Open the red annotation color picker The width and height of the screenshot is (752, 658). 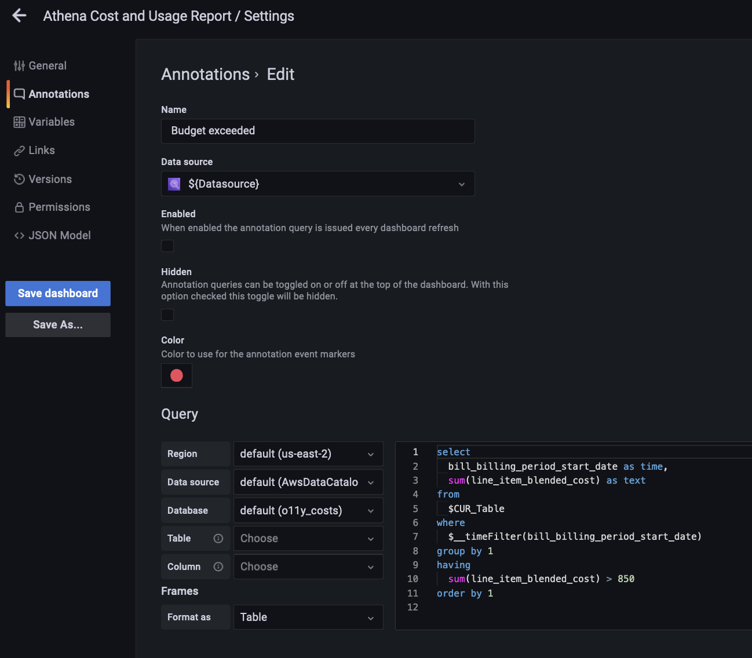[x=177, y=376]
